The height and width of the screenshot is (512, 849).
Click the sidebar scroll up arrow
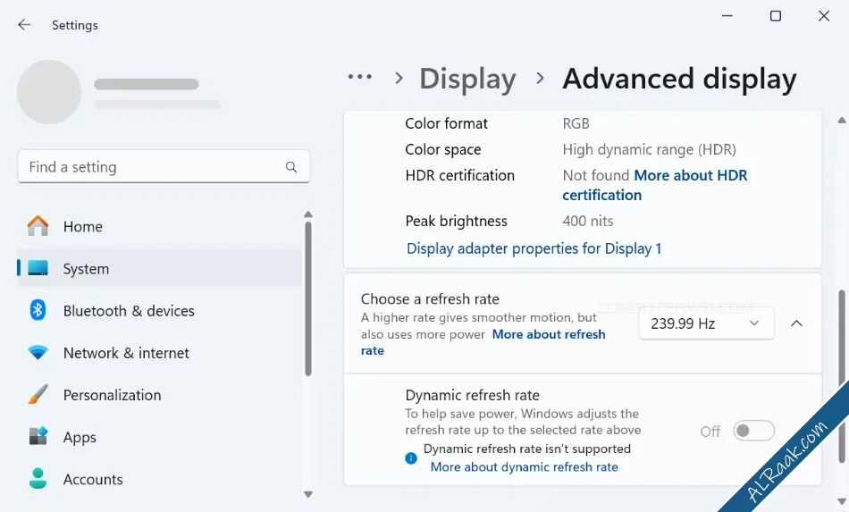pyautogui.click(x=308, y=214)
